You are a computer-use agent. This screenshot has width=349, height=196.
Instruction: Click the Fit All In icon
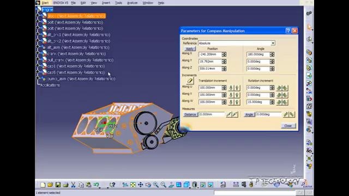133,185
